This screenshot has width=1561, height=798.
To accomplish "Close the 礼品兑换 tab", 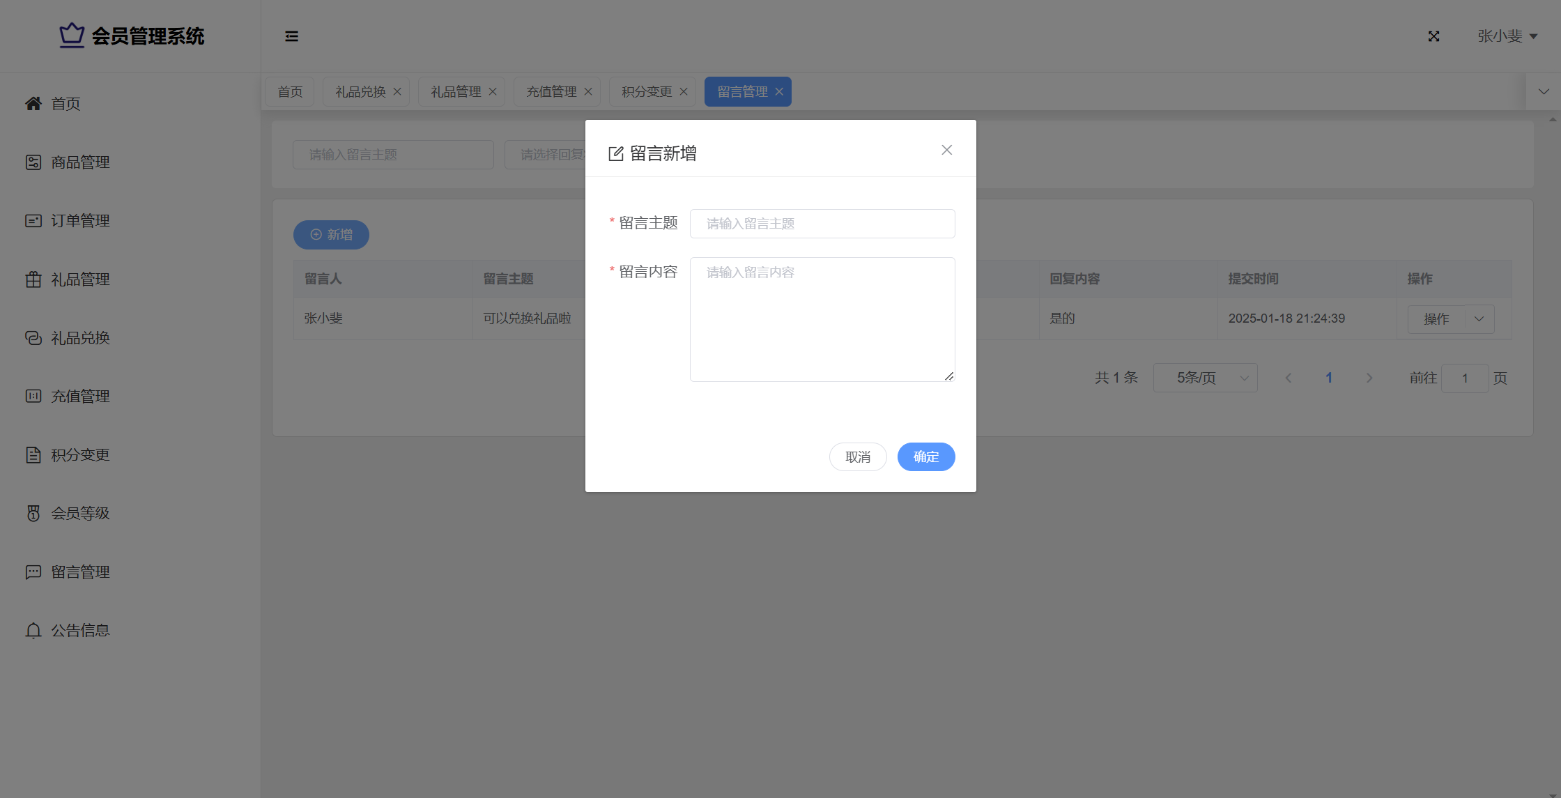I will 397,92.
